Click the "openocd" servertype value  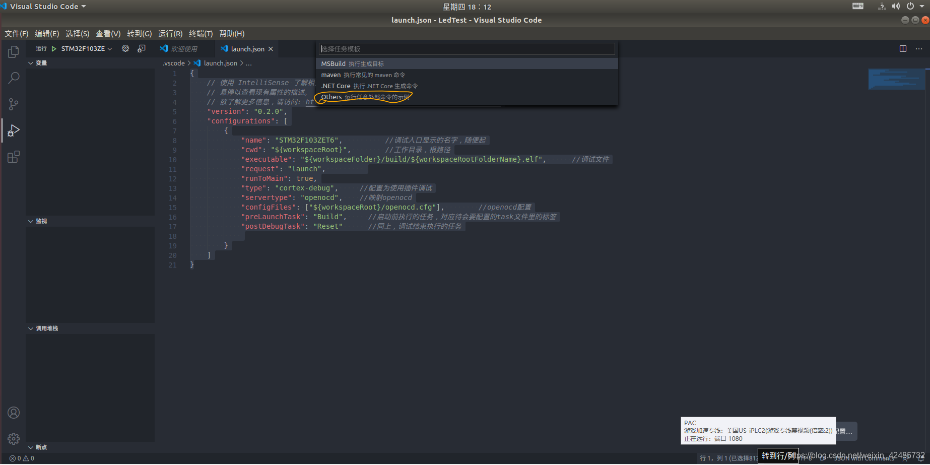319,198
